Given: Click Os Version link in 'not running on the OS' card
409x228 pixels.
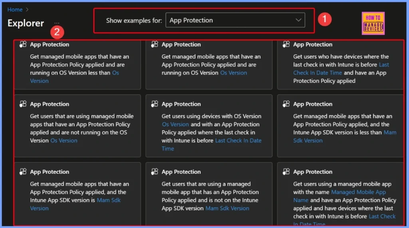Looking at the screenshot, I should click(x=64, y=141).
